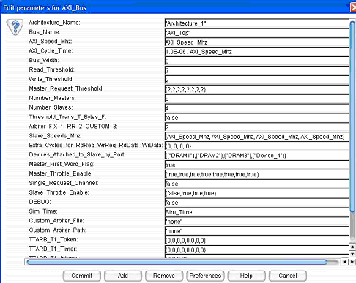Click the Cancel button
356x283 pixels.
point(288,276)
